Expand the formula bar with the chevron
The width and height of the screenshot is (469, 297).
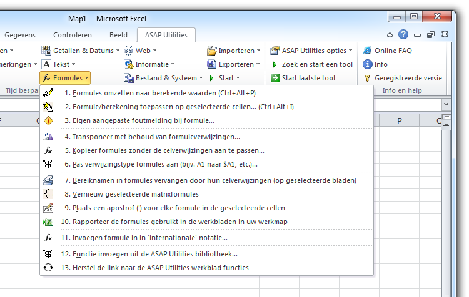446,104
